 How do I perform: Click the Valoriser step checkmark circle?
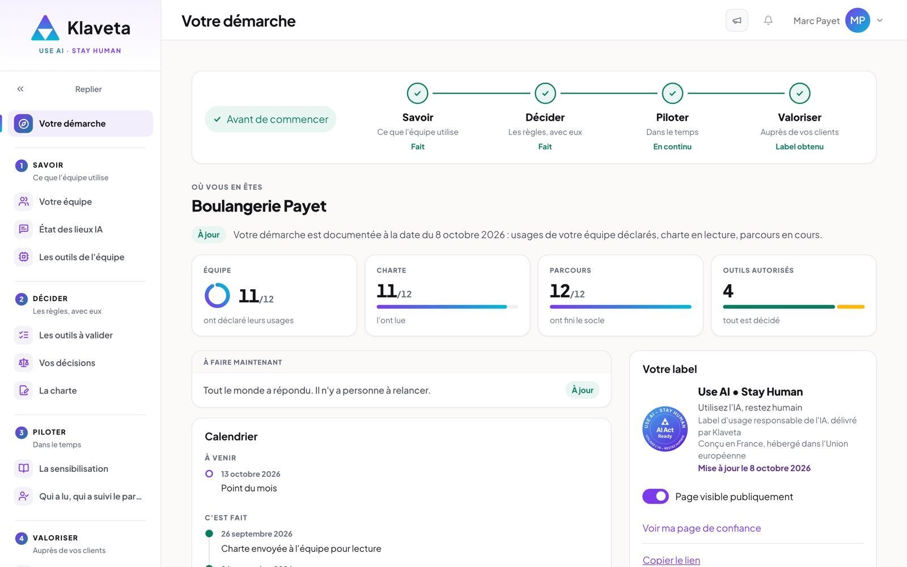(799, 94)
